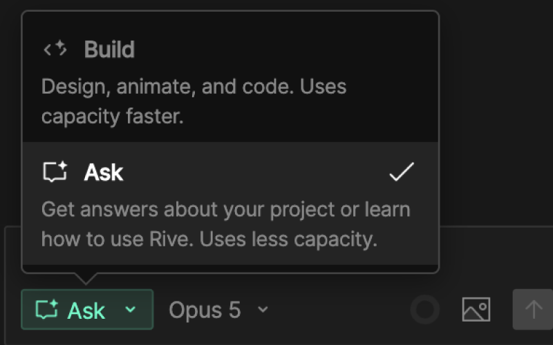Click the circular capacity ring indicator
553x345 pixels.
pos(425,309)
